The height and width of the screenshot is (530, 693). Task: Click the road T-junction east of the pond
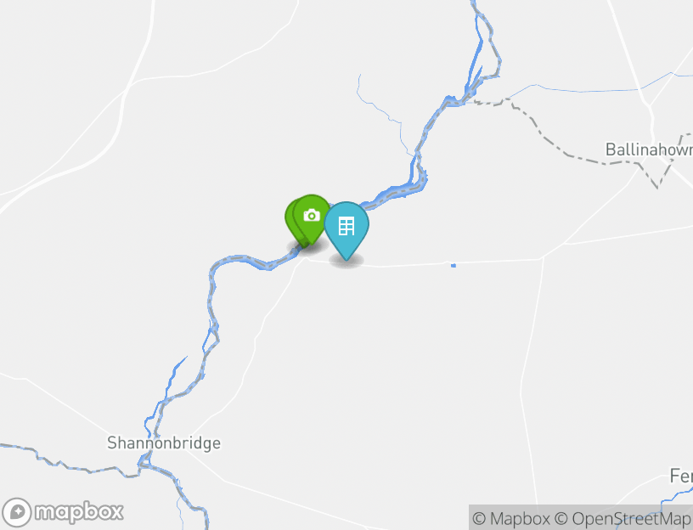[543, 257]
